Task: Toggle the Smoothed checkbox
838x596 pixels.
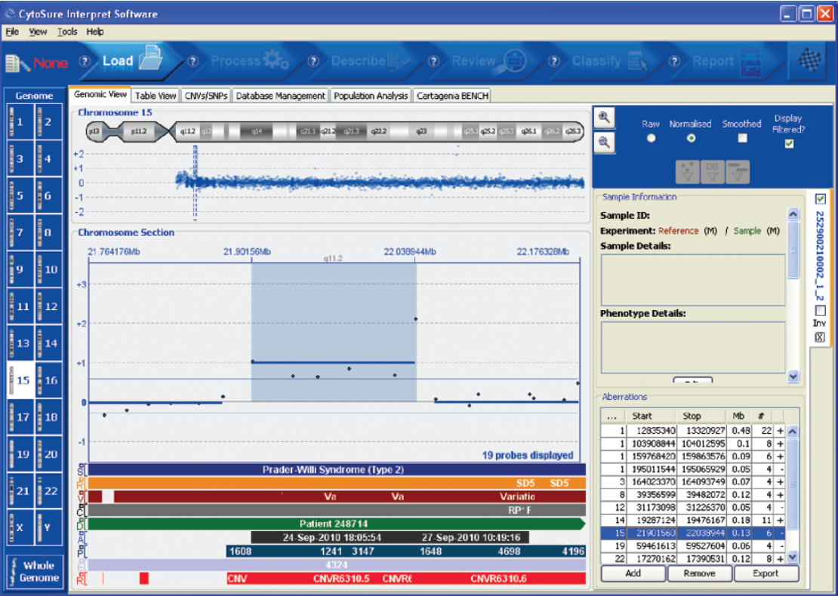Action: (742, 138)
